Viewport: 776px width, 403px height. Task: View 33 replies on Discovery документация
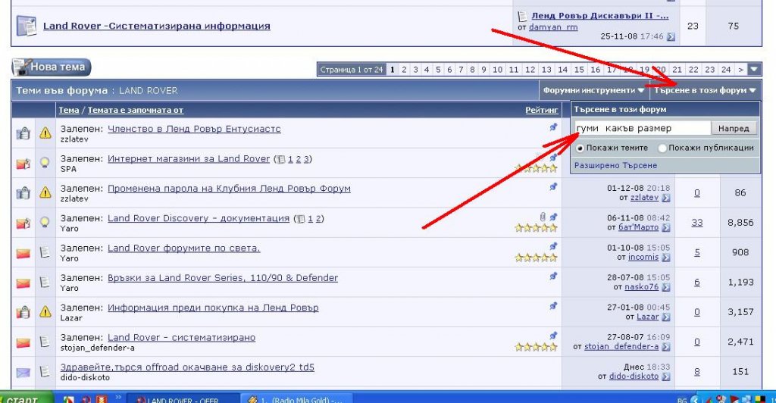697,223
